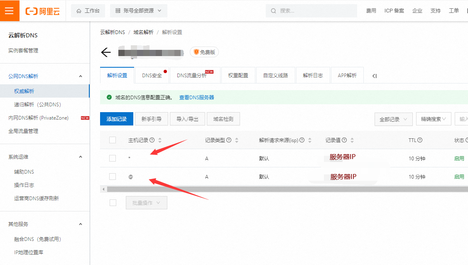Click the 免费版 shield badge
The image size is (468, 265).
[x=204, y=52]
